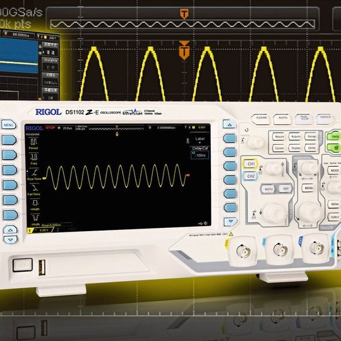This screenshot has height=341, width=341.
Task: Hit the AUTO button
Action: [282, 119]
